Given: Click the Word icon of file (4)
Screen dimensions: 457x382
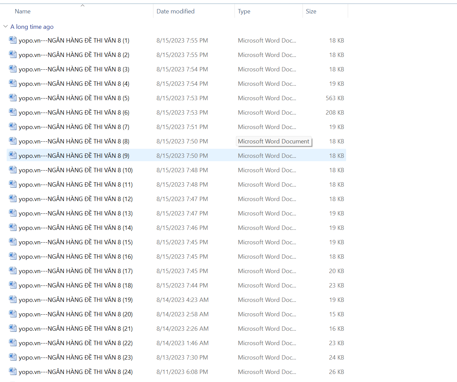Looking at the screenshot, I should coord(13,83).
